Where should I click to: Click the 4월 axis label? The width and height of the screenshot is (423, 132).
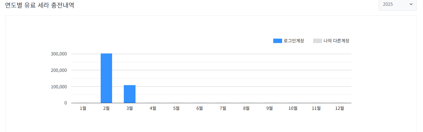click(x=153, y=108)
